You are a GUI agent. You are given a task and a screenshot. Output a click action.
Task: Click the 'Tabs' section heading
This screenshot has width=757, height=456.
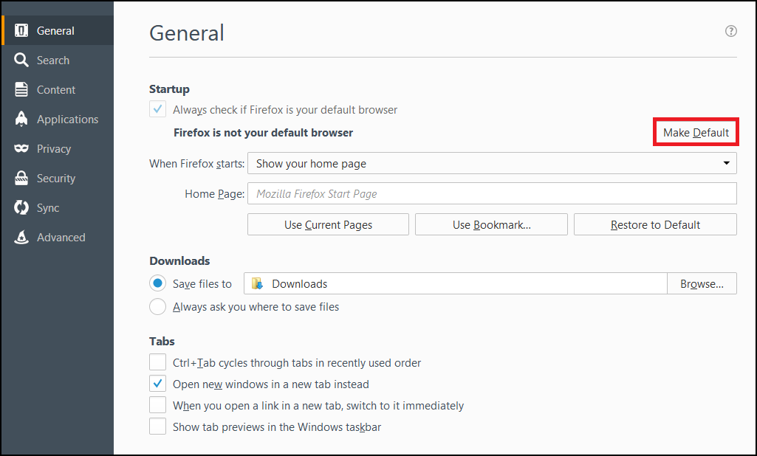(x=162, y=341)
